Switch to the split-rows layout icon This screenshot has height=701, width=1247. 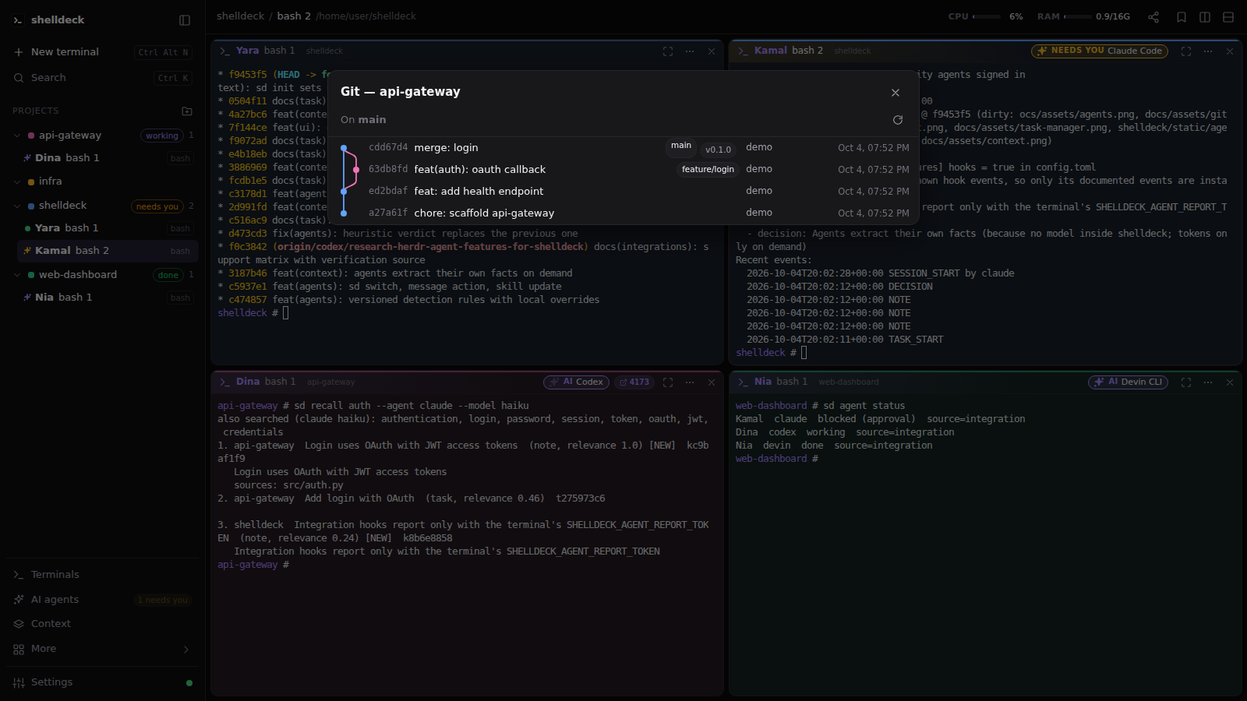(1228, 17)
